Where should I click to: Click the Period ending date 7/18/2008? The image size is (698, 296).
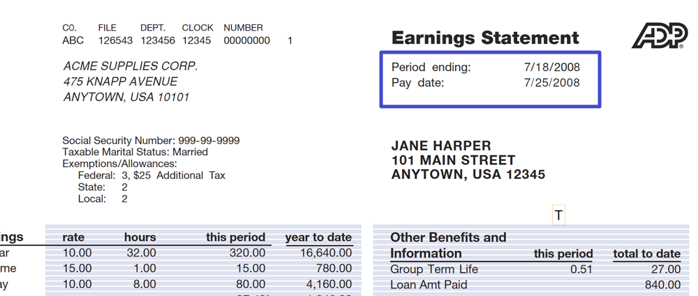coord(552,67)
